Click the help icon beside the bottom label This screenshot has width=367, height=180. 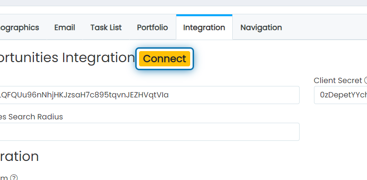point(14,178)
